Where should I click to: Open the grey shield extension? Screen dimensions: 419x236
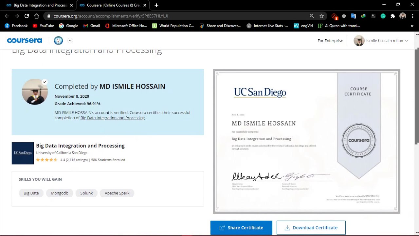coord(344,16)
